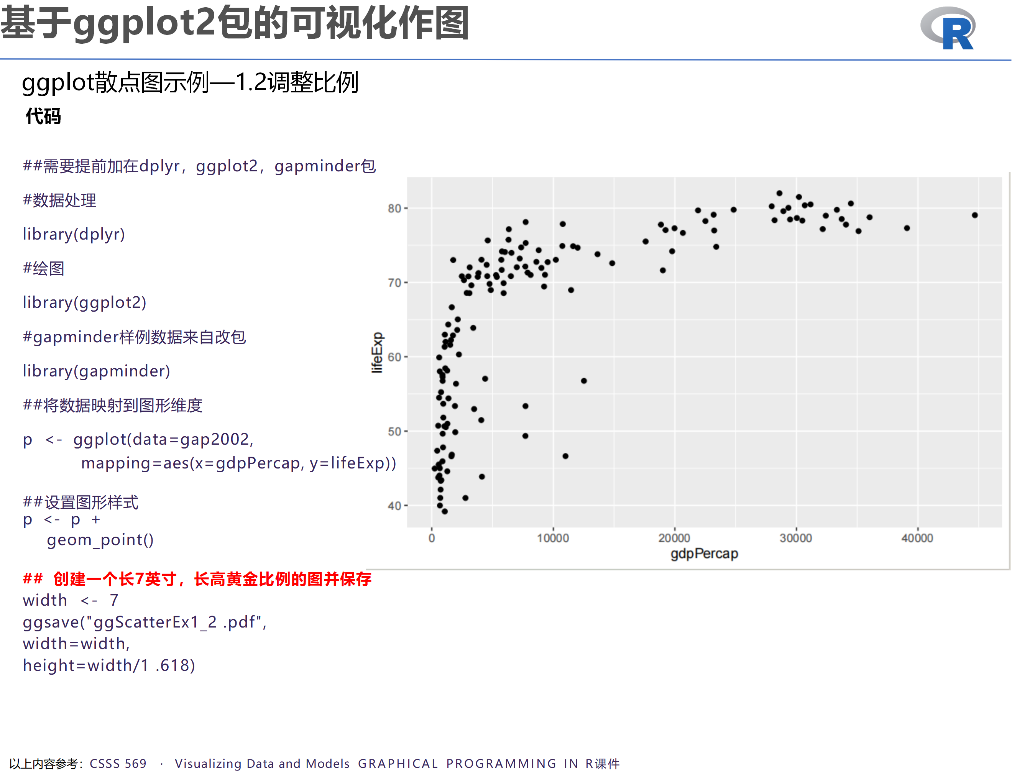Screen dimensions: 1012x782
Task: Select the code line 'library(gapminder)'
Action: 96,371
